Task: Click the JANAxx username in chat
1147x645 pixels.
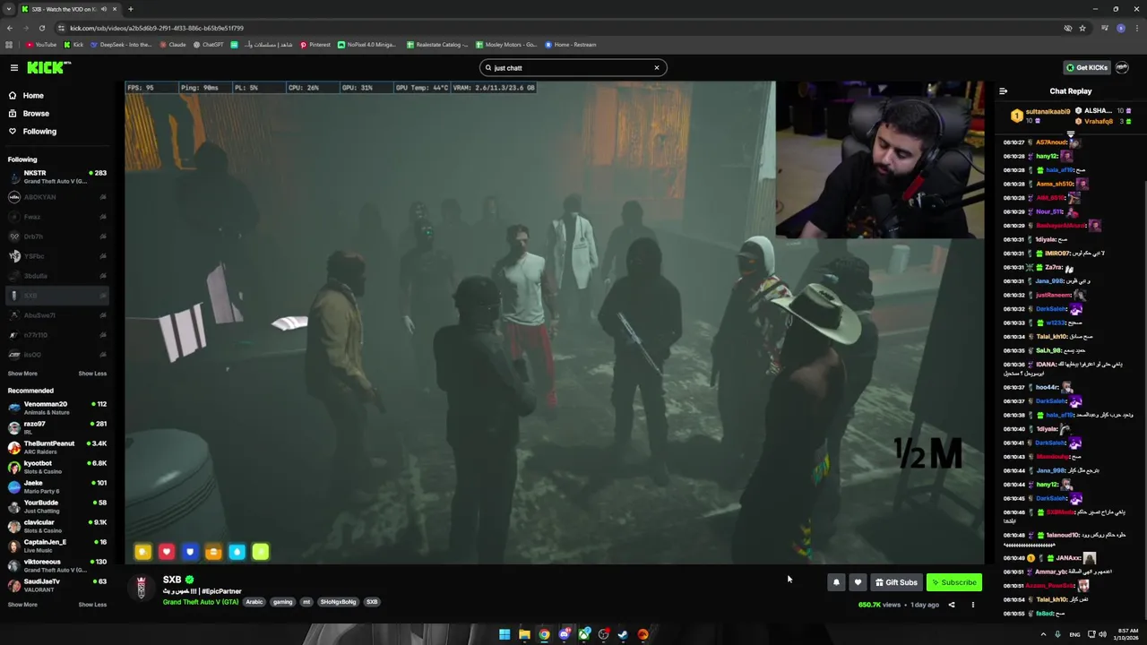Action: (1068, 558)
